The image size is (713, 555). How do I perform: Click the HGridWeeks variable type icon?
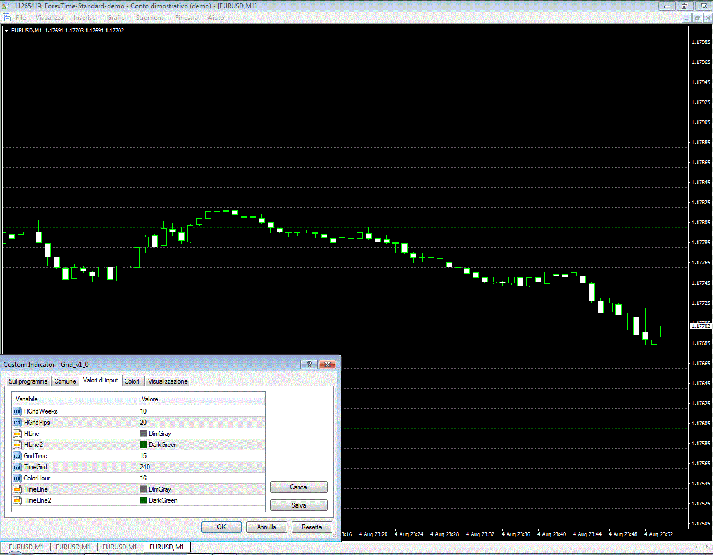17,411
